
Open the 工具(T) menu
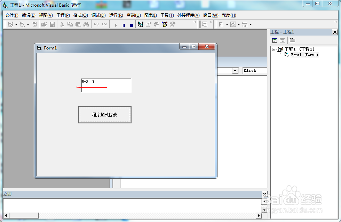167,15
